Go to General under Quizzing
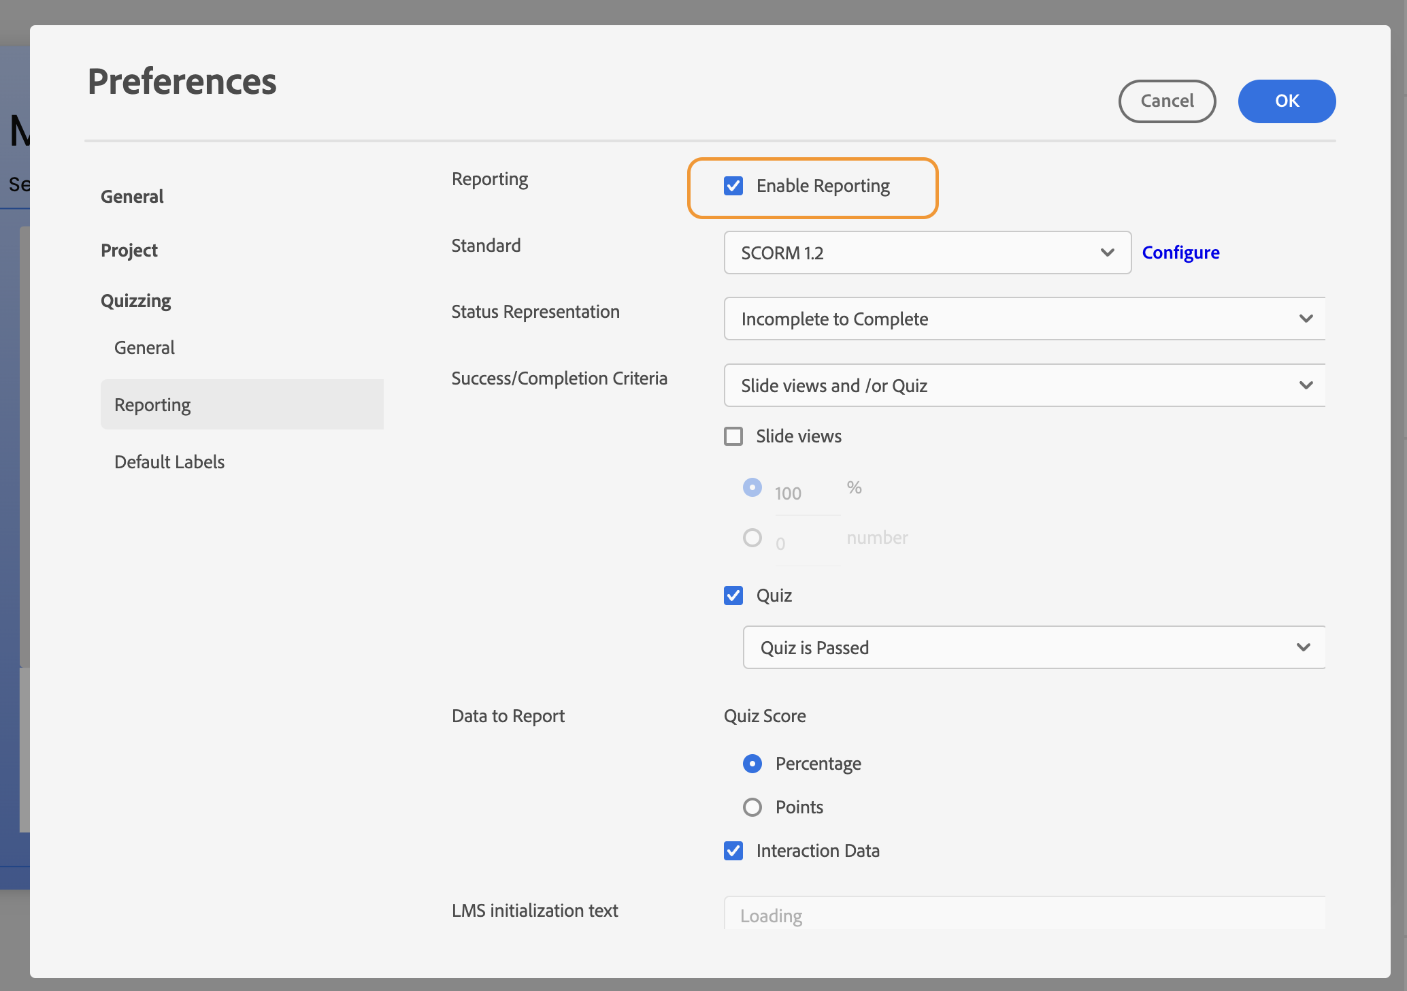 click(144, 348)
